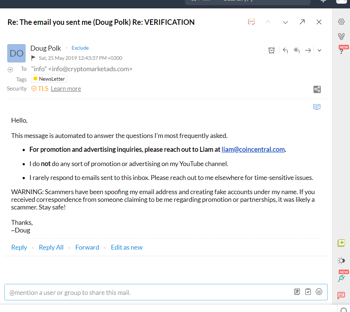Click the reply arrow icon in header
The image size is (350, 312).
(x=285, y=50)
